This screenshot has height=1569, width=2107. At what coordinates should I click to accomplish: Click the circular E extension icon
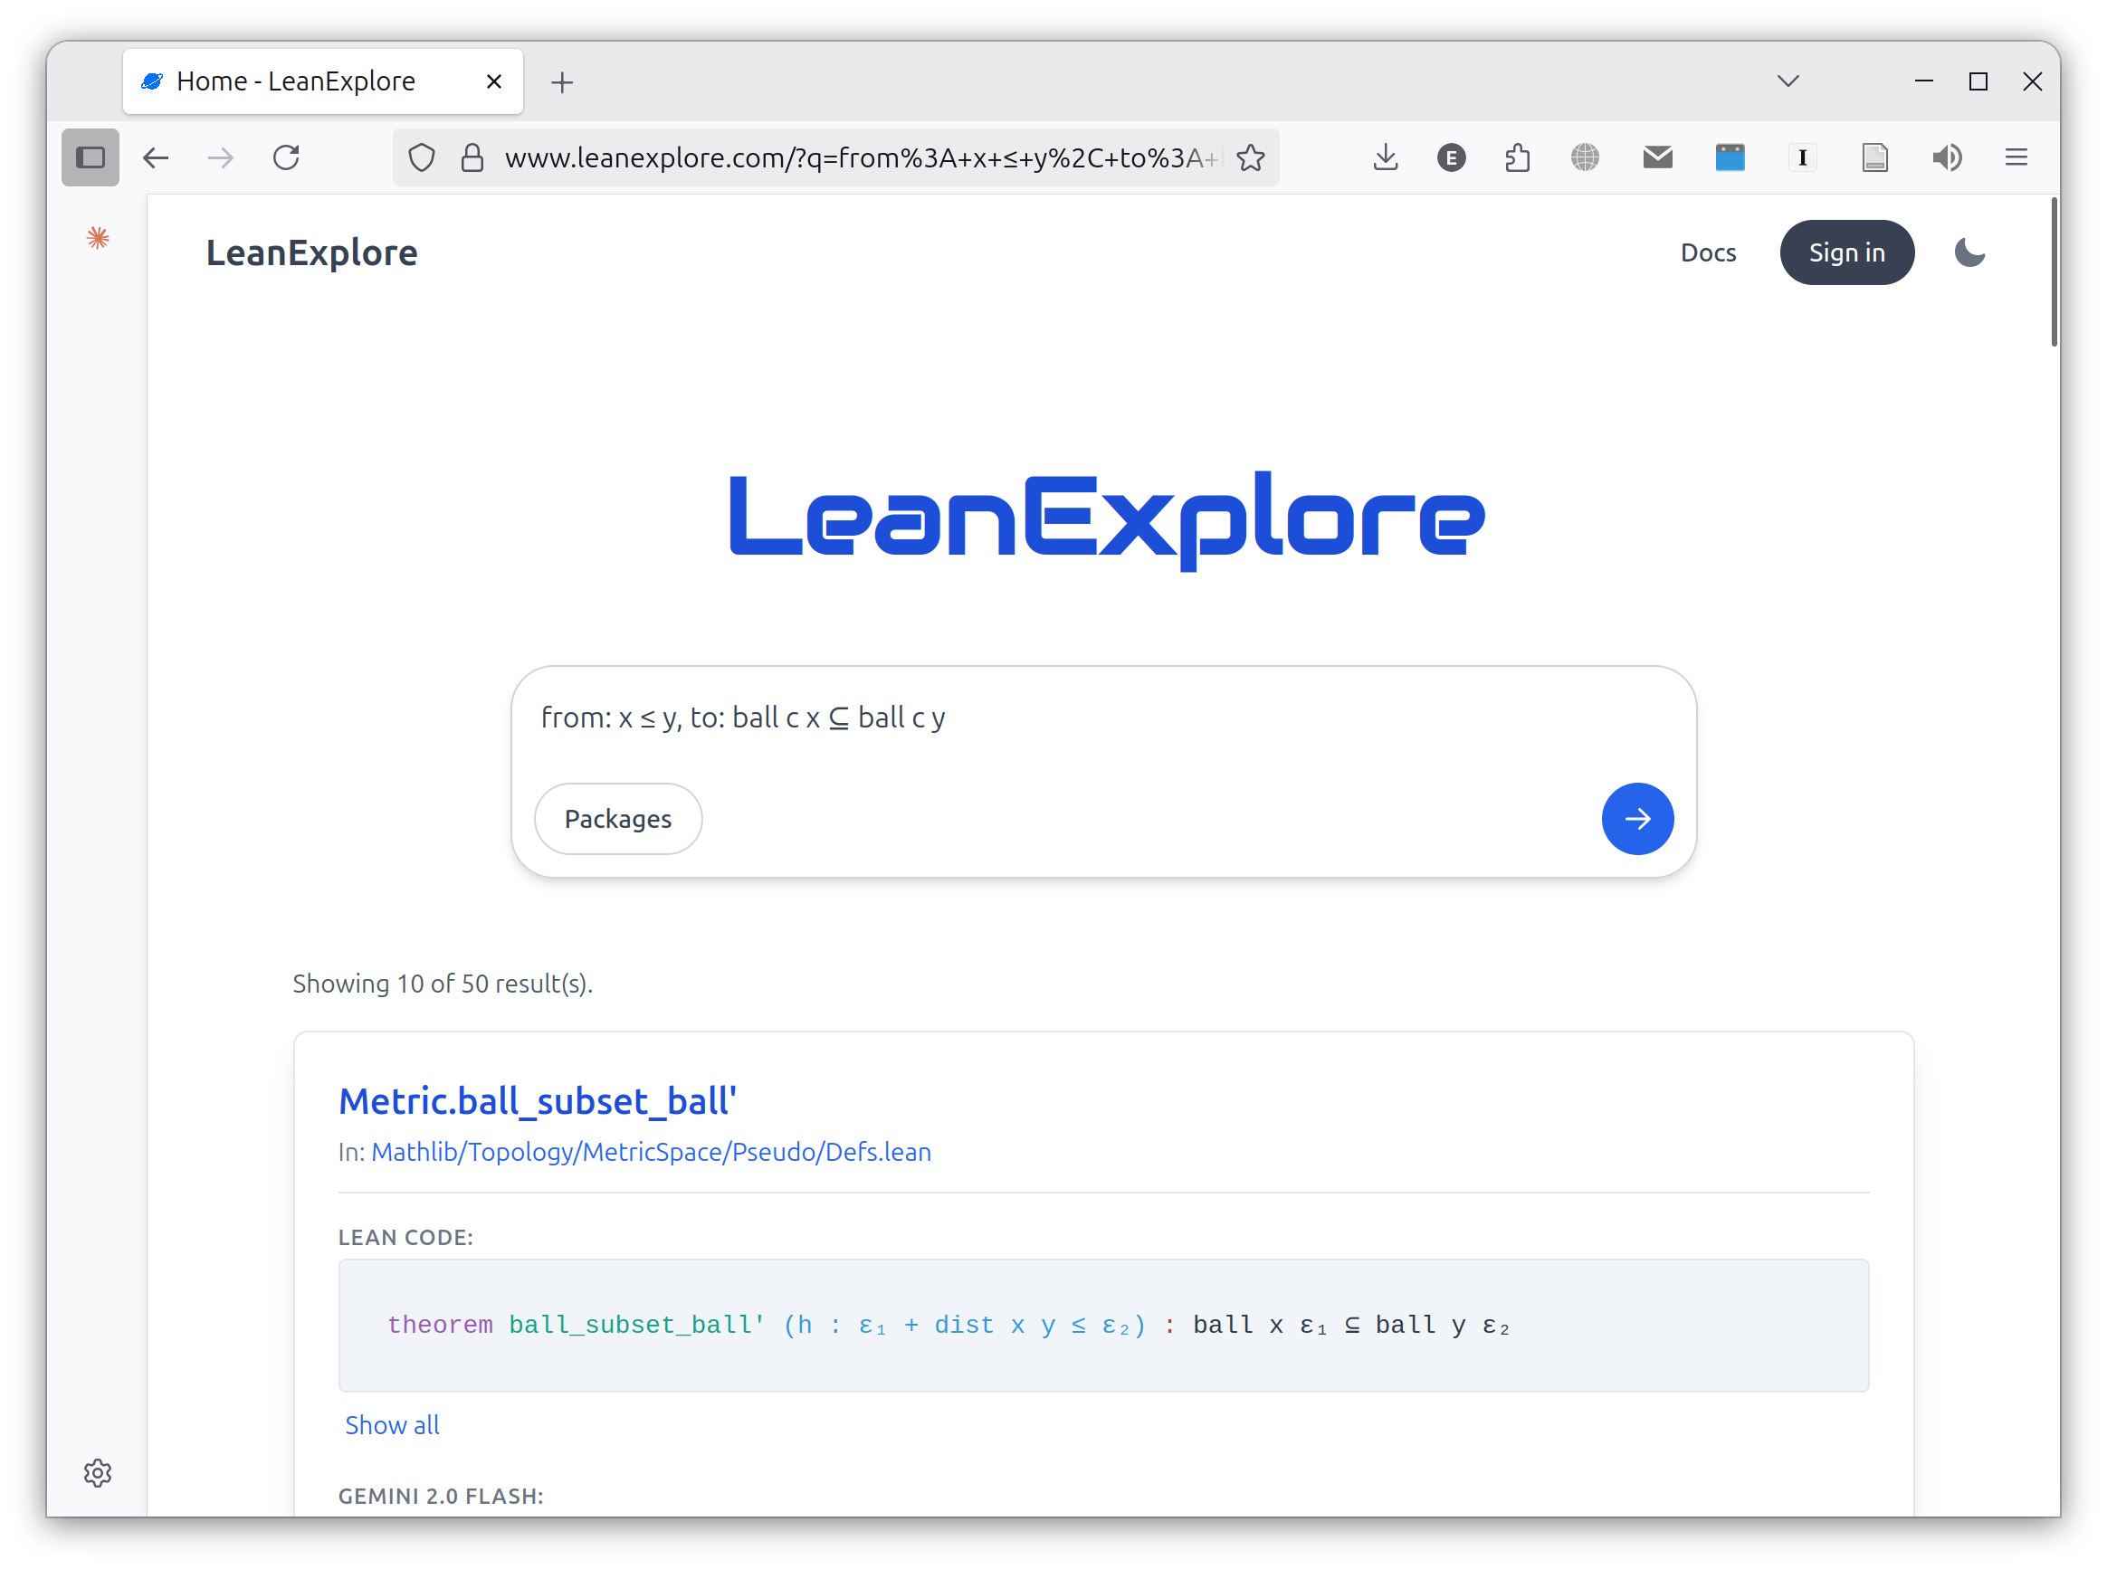[1451, 157]
